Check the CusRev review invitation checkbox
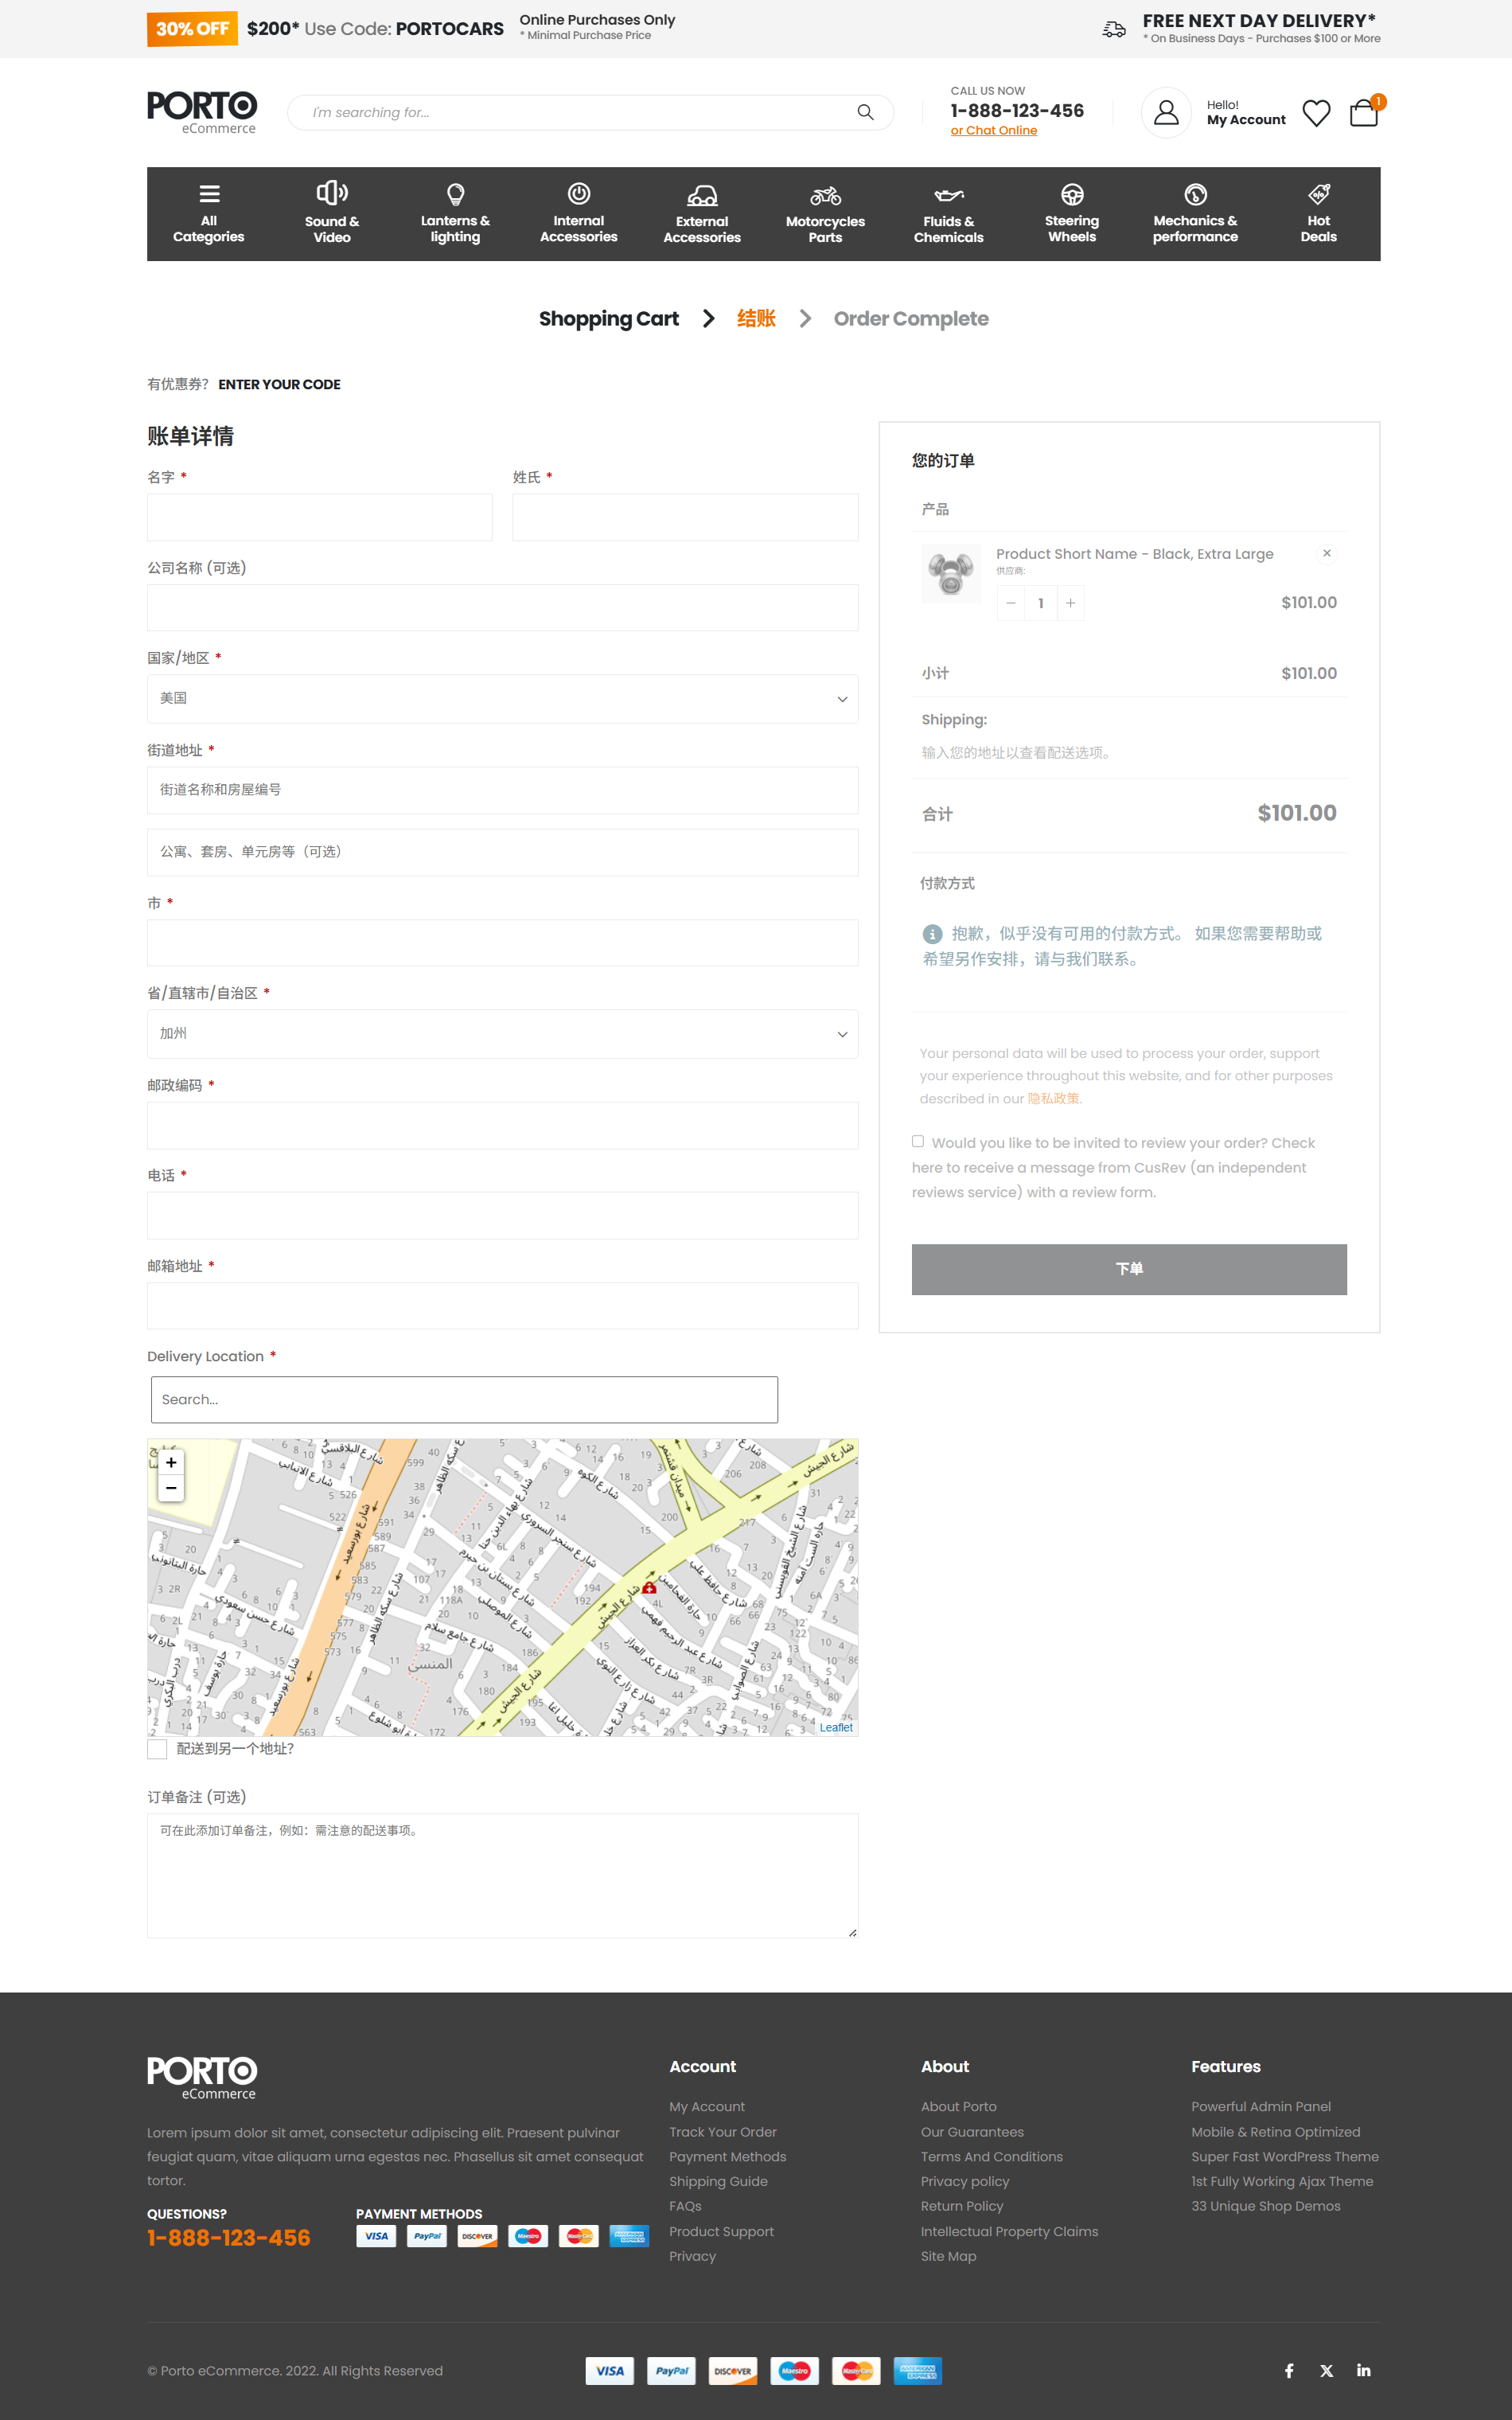1512x2420 pixels. [x=918, y=1142]
